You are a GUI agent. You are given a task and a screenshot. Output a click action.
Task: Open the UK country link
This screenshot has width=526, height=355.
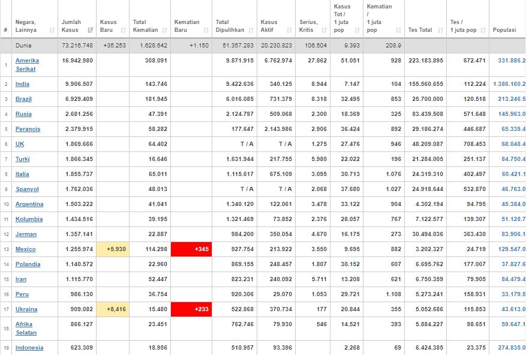point(20,144)
